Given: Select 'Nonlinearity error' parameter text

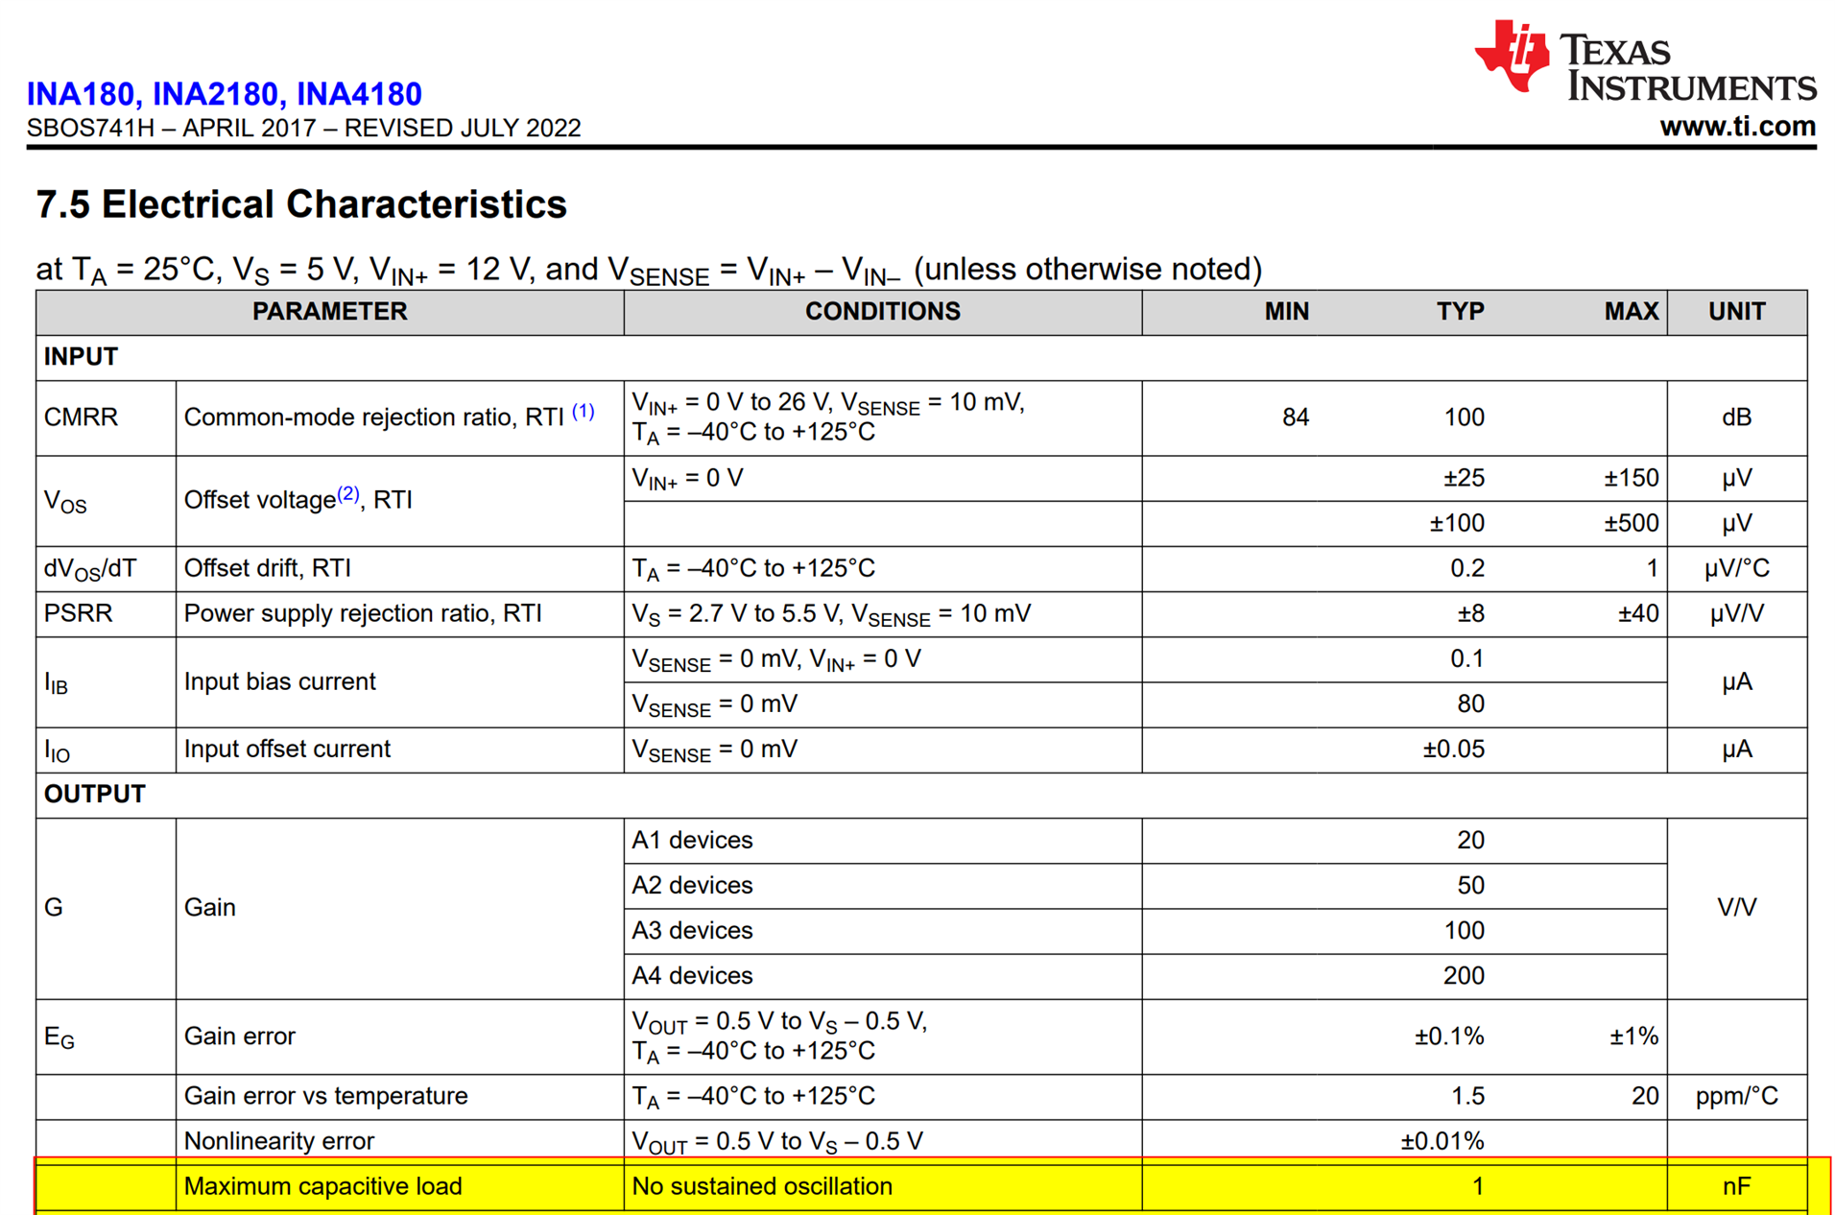Looking at the screenshot, I should (x=278, y=1141).
